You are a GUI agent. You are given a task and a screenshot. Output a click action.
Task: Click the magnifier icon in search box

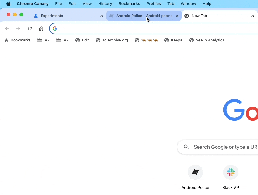tap(186, 147)
